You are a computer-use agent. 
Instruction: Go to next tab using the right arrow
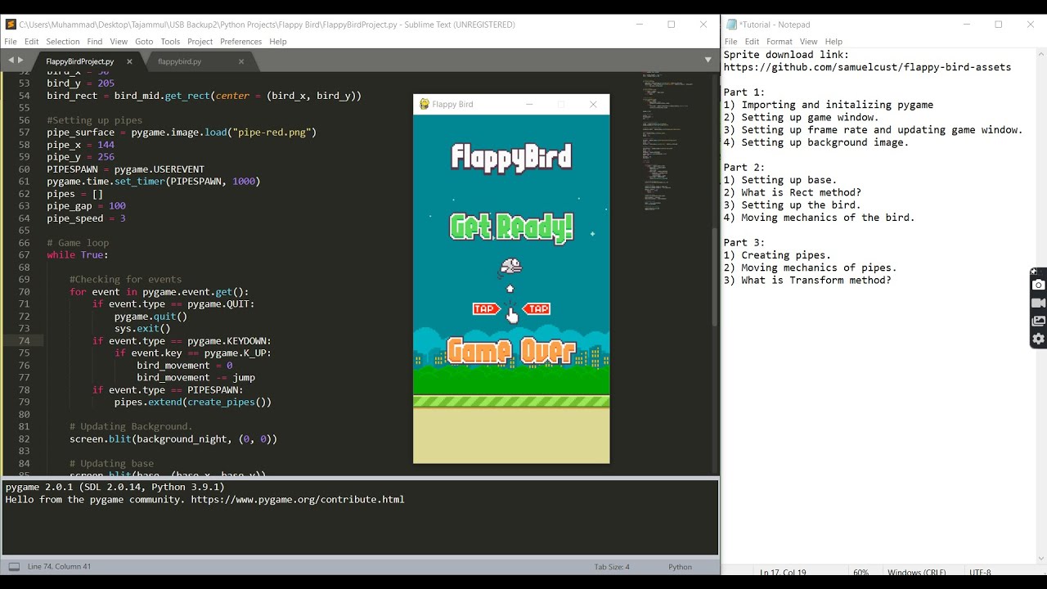21,60
